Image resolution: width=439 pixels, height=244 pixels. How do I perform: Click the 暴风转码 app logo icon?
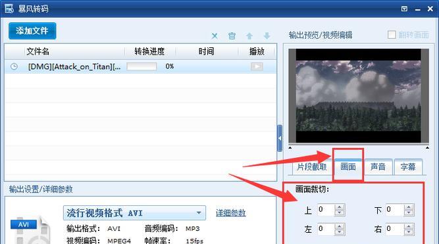[9, 9]
